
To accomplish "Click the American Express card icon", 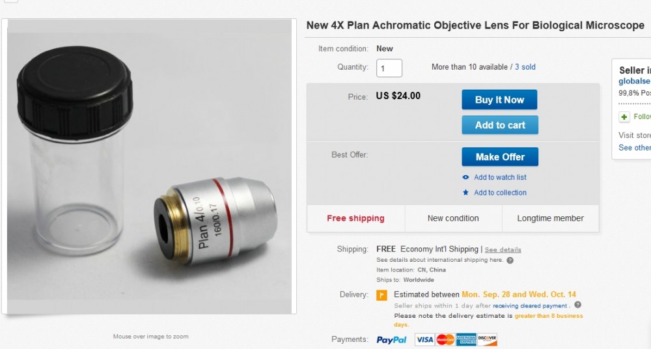I will 466,339.
